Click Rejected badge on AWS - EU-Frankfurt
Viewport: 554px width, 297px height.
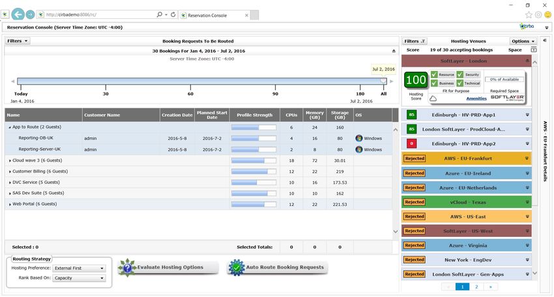[415, 158]
